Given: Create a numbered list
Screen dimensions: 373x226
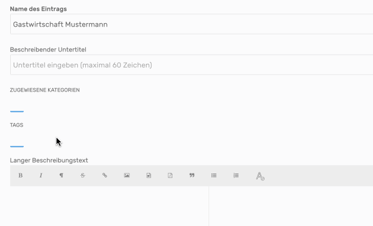Looking at the screenshot, I should (x=236, y=176).
